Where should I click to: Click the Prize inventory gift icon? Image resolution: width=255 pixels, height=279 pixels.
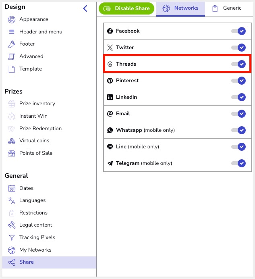12,104
